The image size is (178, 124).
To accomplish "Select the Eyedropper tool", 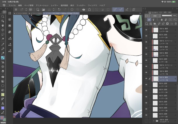I will pyautogui.click(x=3, y=44).
